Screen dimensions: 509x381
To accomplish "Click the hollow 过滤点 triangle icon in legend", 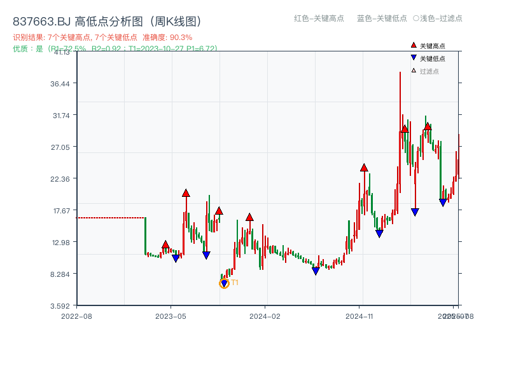I will click(413, 70).
